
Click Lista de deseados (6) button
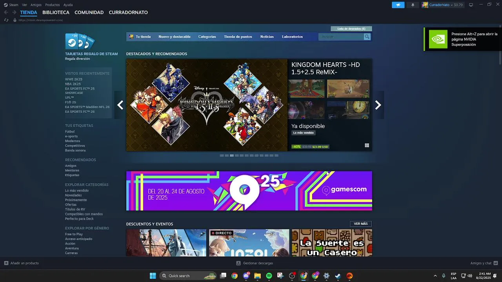tap(351, 29)
